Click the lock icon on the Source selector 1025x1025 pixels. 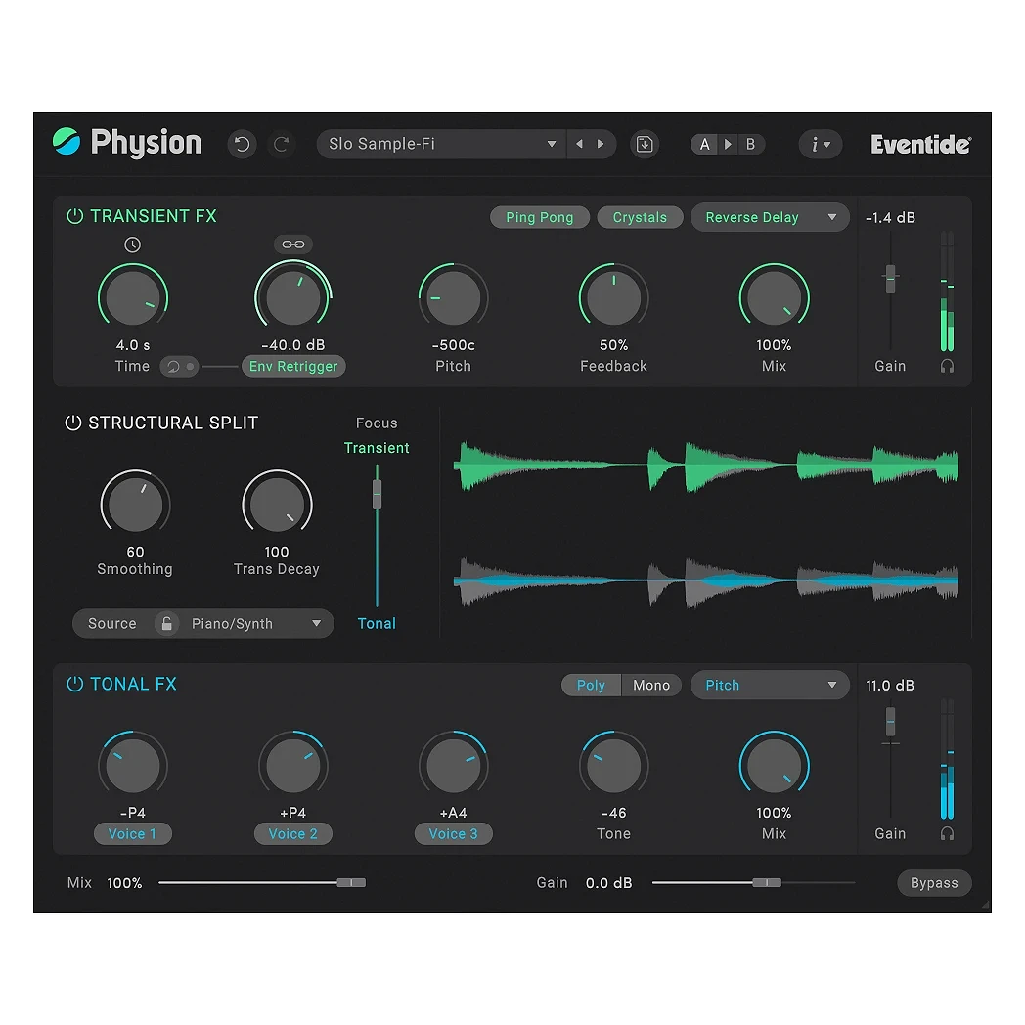(x=166, y=623)
